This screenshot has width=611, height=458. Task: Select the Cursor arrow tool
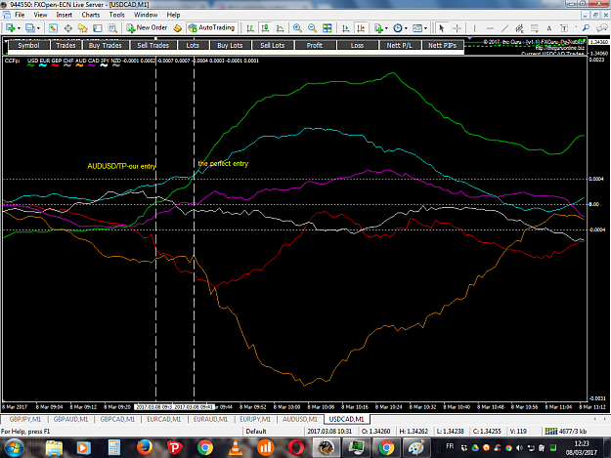(x=442, y=28)
